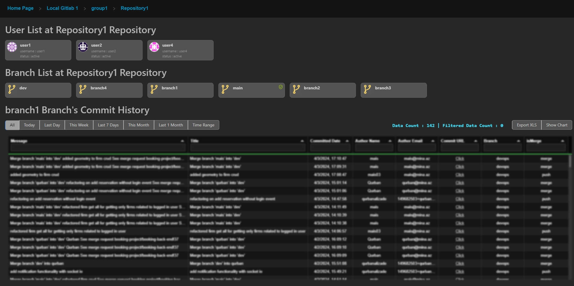Focus the Branch column filter box
This screenshot has width=574, height=286.
click(x=502, y=148)
